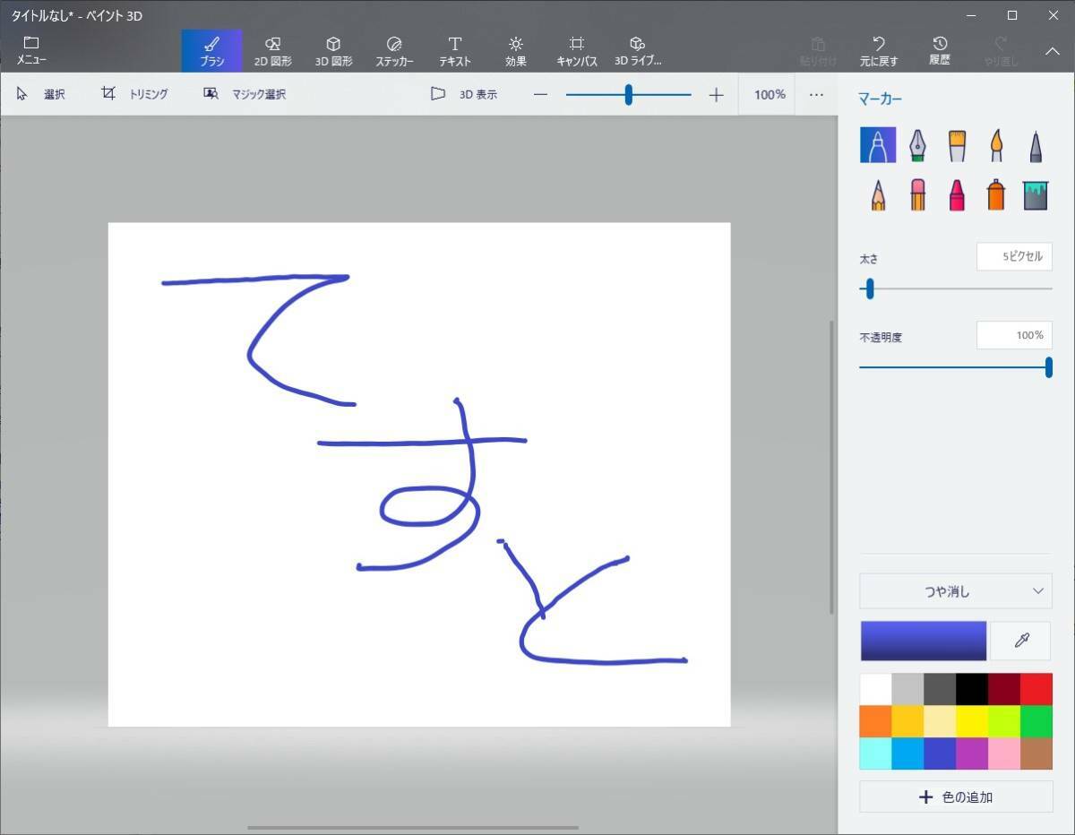The image size is (1075, 835).
Task: Open the テキスト tab
Action: click(455, 51)
